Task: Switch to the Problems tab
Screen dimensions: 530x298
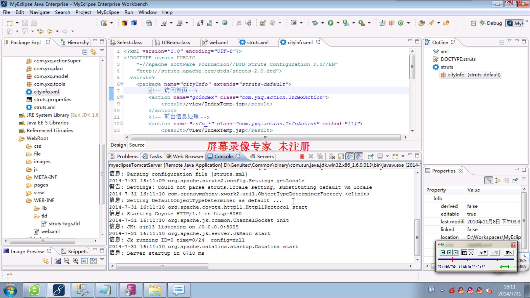Action: tap(124, 156)
